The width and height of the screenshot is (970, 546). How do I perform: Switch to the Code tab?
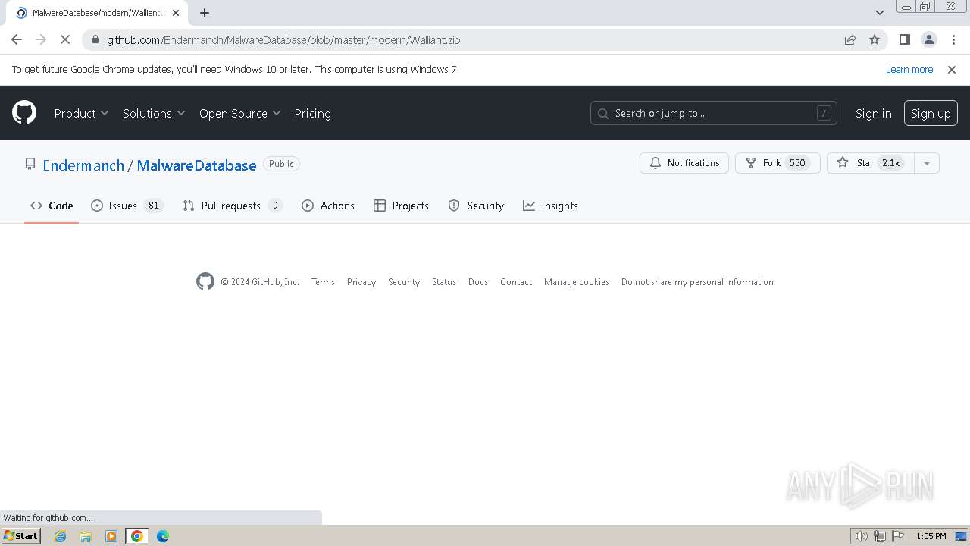coord(52,206)
